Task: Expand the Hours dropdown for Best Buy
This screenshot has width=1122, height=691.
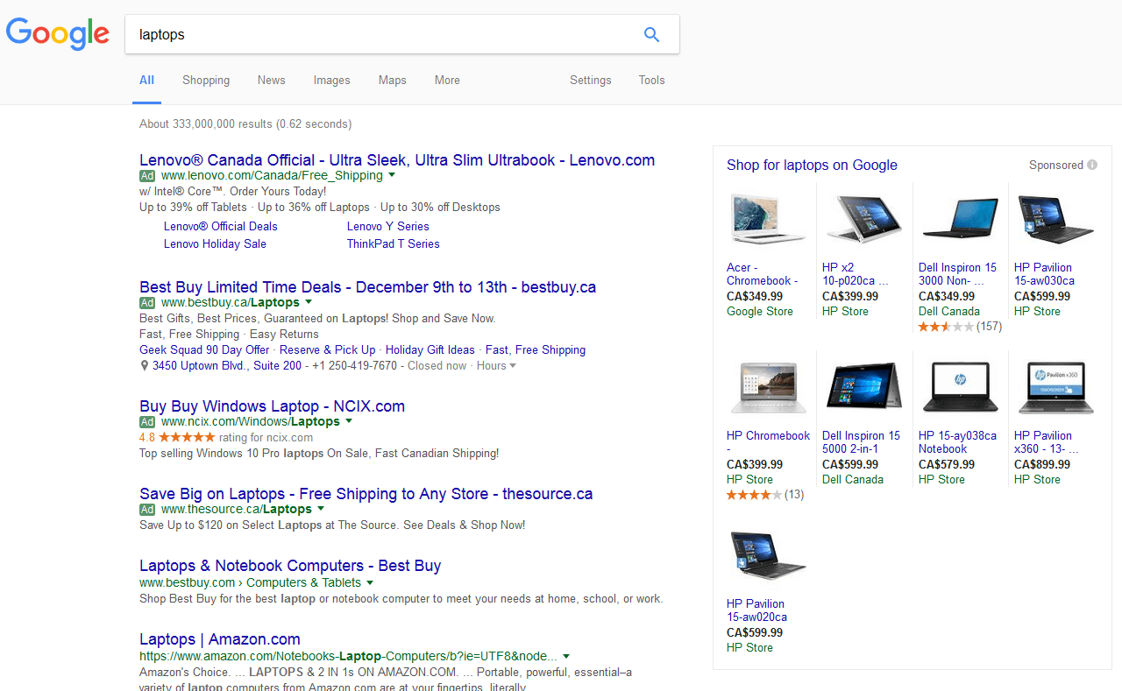Action: click(x=513, y=366)
